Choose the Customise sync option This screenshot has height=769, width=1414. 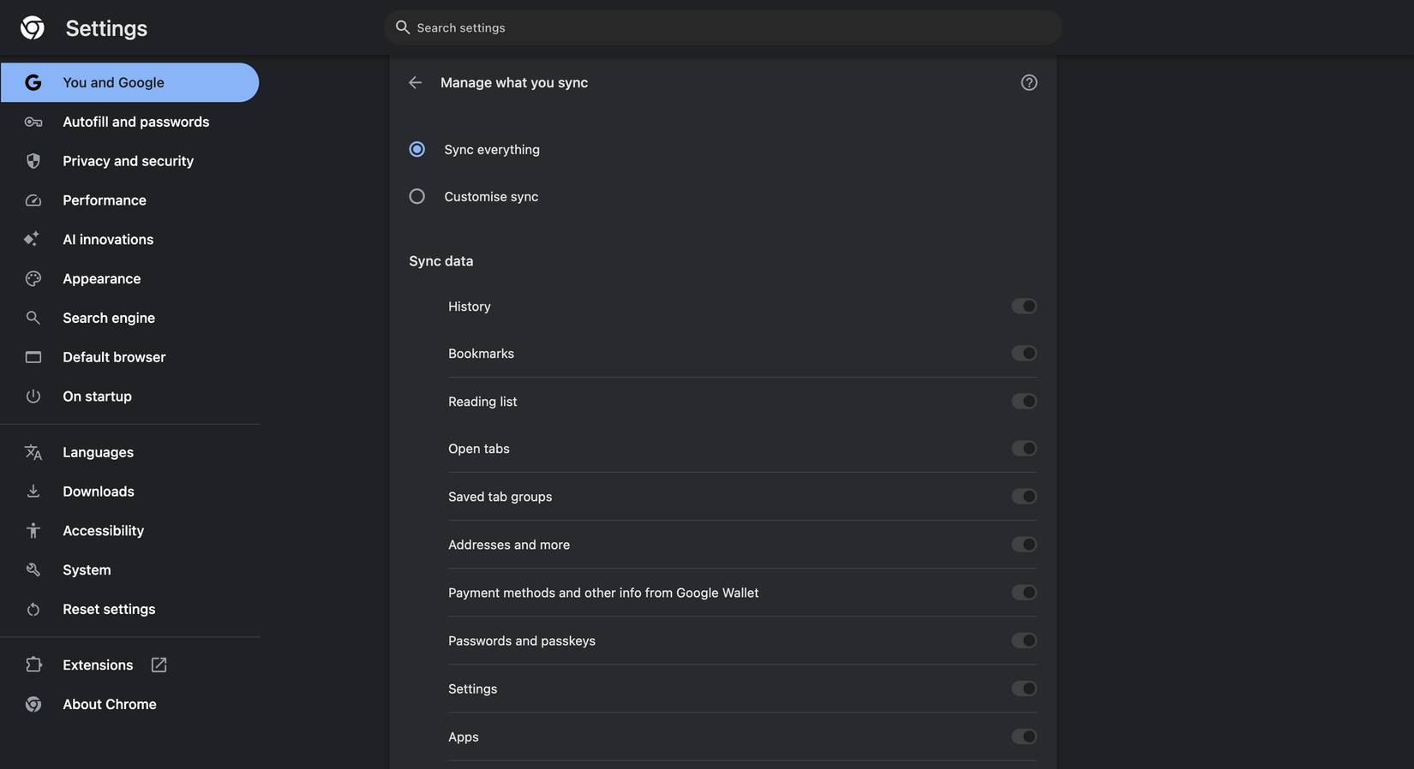[x=416, y=195]
